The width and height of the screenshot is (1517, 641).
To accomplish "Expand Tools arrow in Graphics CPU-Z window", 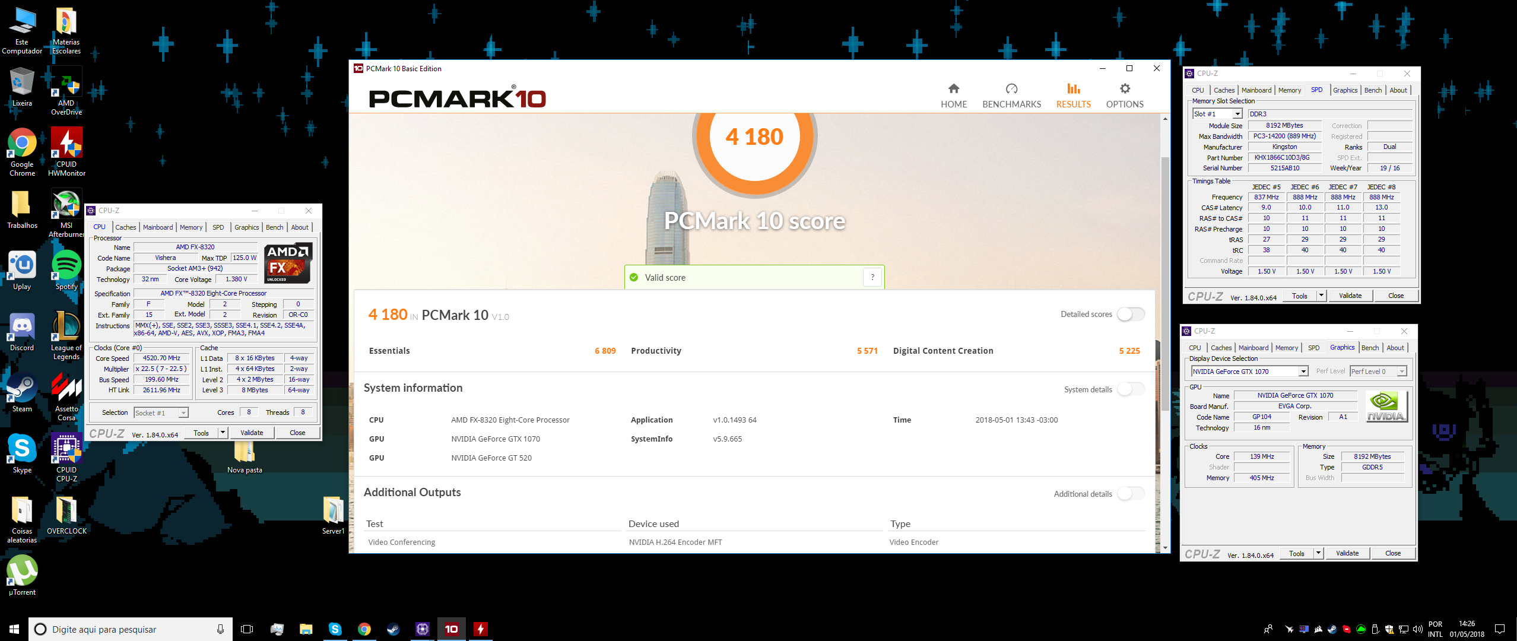I will point(1318,553).
